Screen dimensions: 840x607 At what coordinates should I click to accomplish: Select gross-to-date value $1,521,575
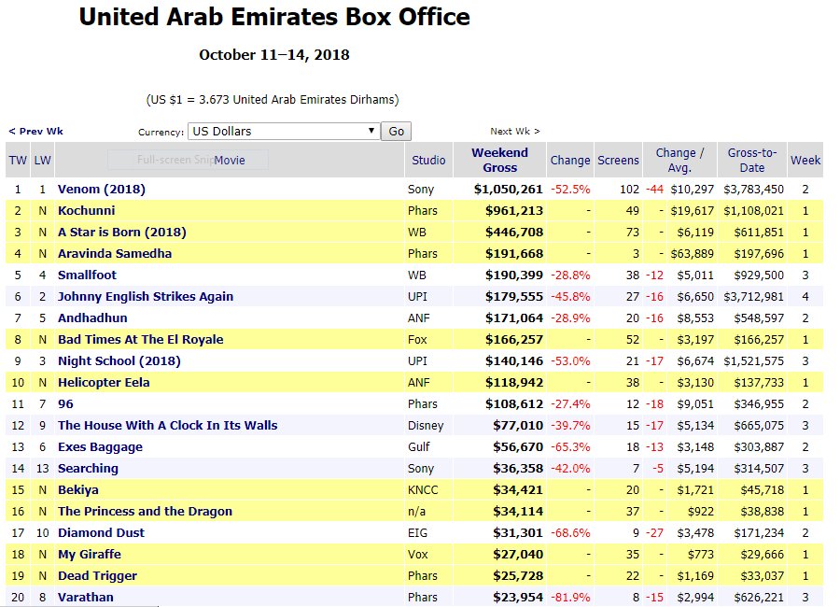tap(753, 360)
